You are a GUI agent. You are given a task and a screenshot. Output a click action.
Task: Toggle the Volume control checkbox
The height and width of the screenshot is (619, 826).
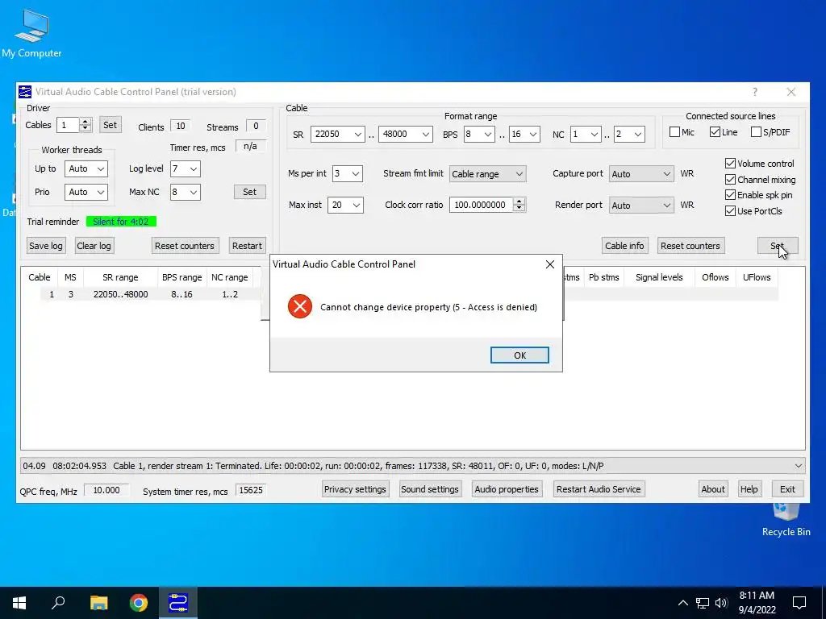click(x=730, y=163)
